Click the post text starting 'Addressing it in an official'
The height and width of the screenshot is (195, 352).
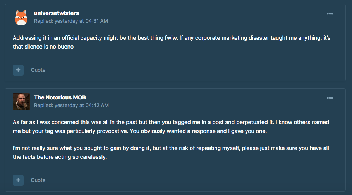pyautogui.click(x=172, y=42)
